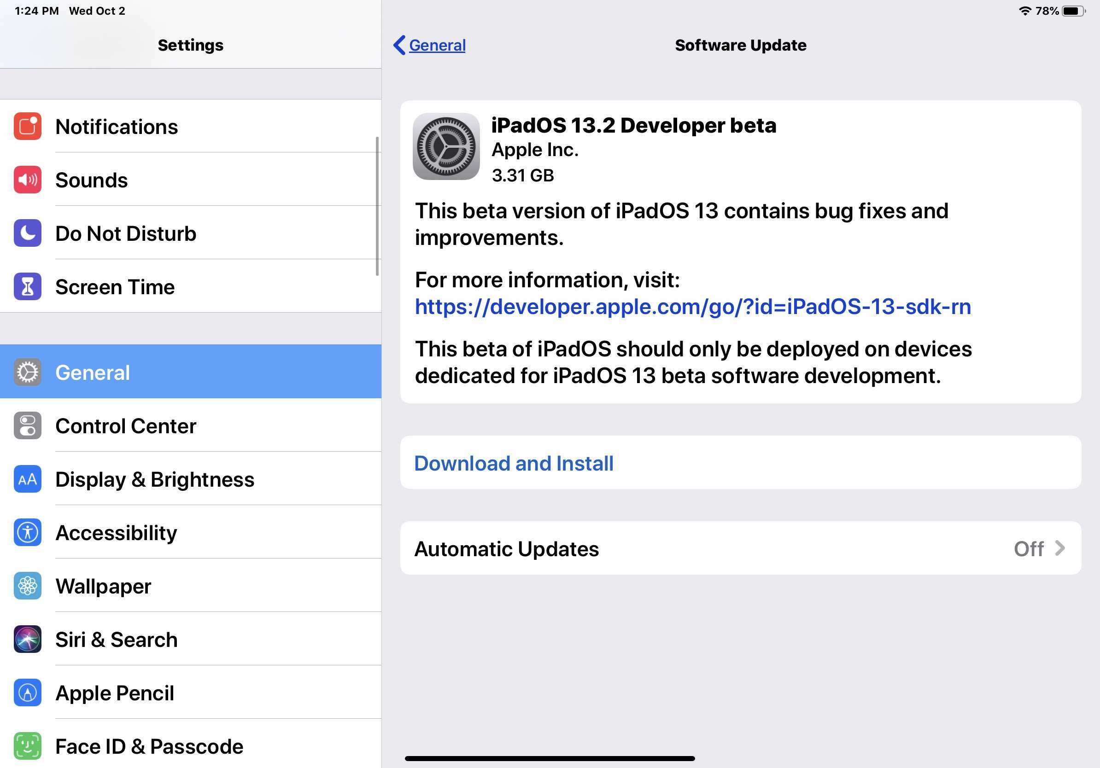The width and height of the screenshot is (1100, 768).
Task: Tap the Wi-Fi status icon
Action: pyautogui.click(x=1025, y=11)
